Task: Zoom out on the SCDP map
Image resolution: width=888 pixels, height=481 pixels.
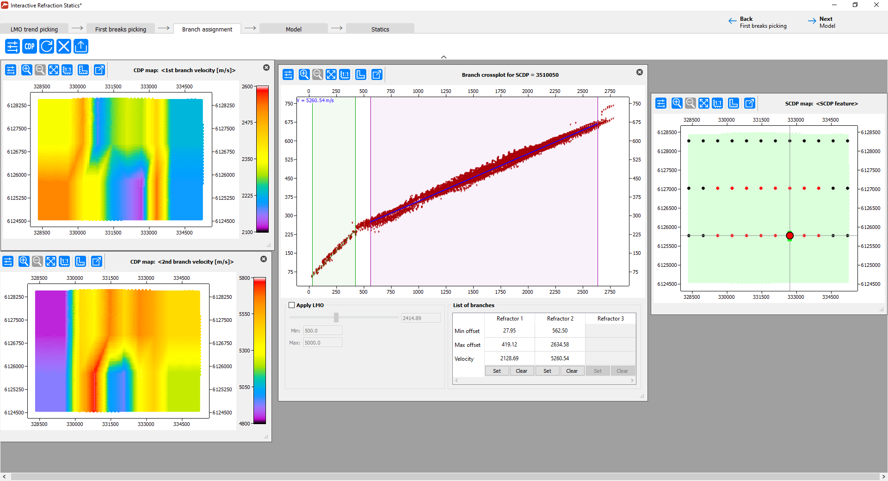Action: [690, 103]
